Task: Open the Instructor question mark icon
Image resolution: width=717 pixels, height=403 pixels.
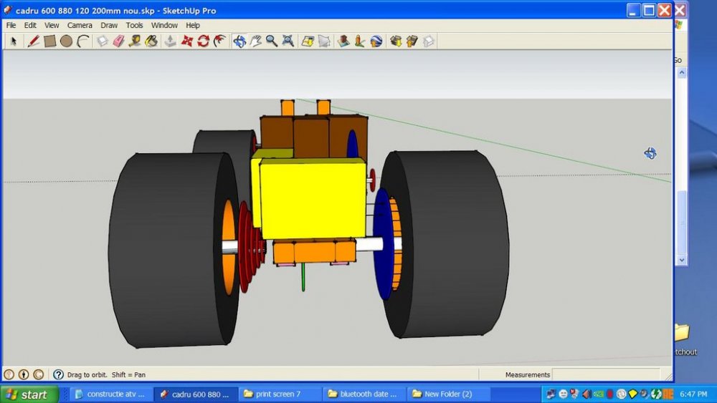Action: [x=58, y=374]
